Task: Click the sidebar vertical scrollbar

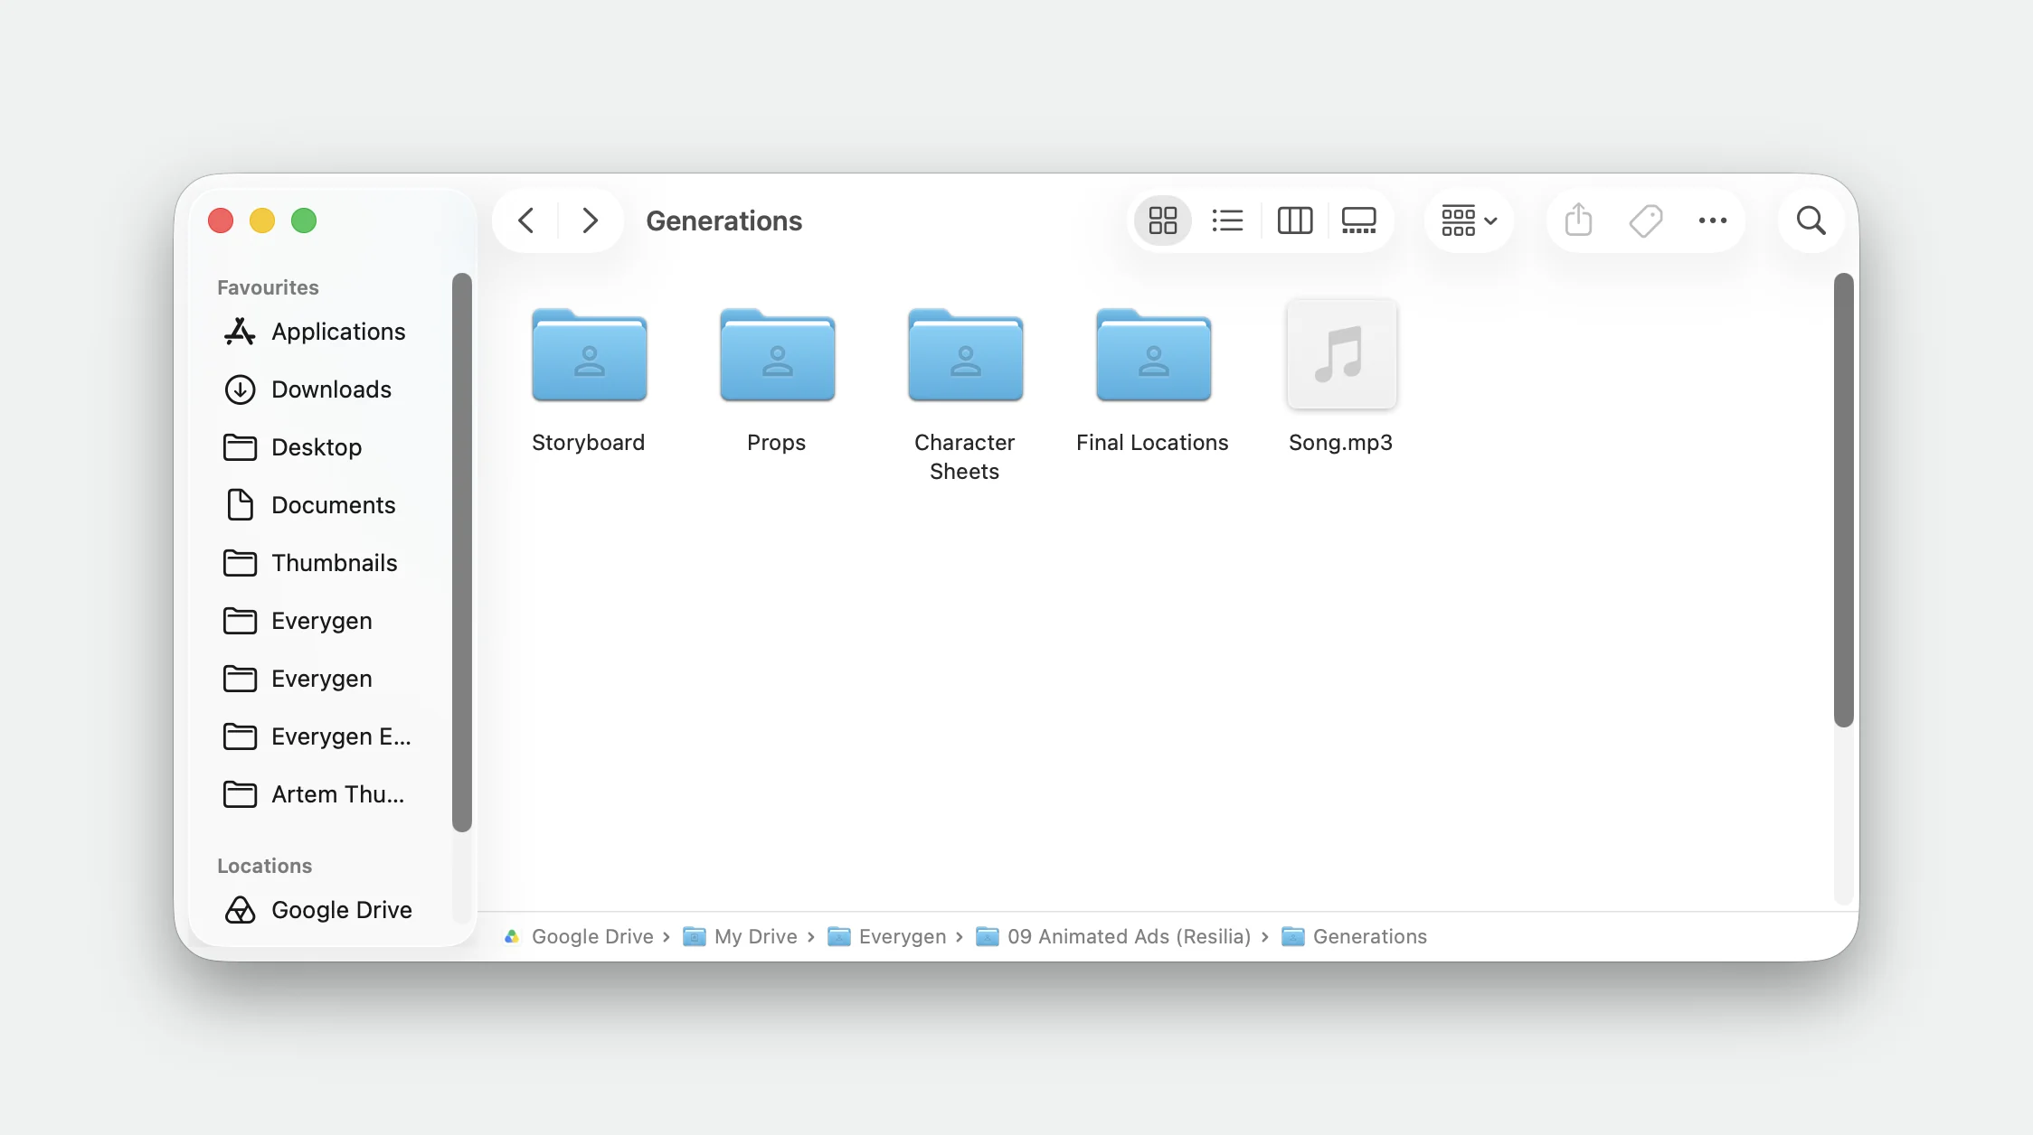Action: point(462,552)
